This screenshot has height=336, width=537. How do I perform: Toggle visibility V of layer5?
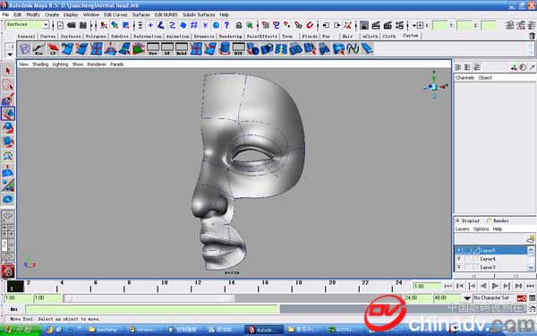pyautogui.click(x=459, y=250)
